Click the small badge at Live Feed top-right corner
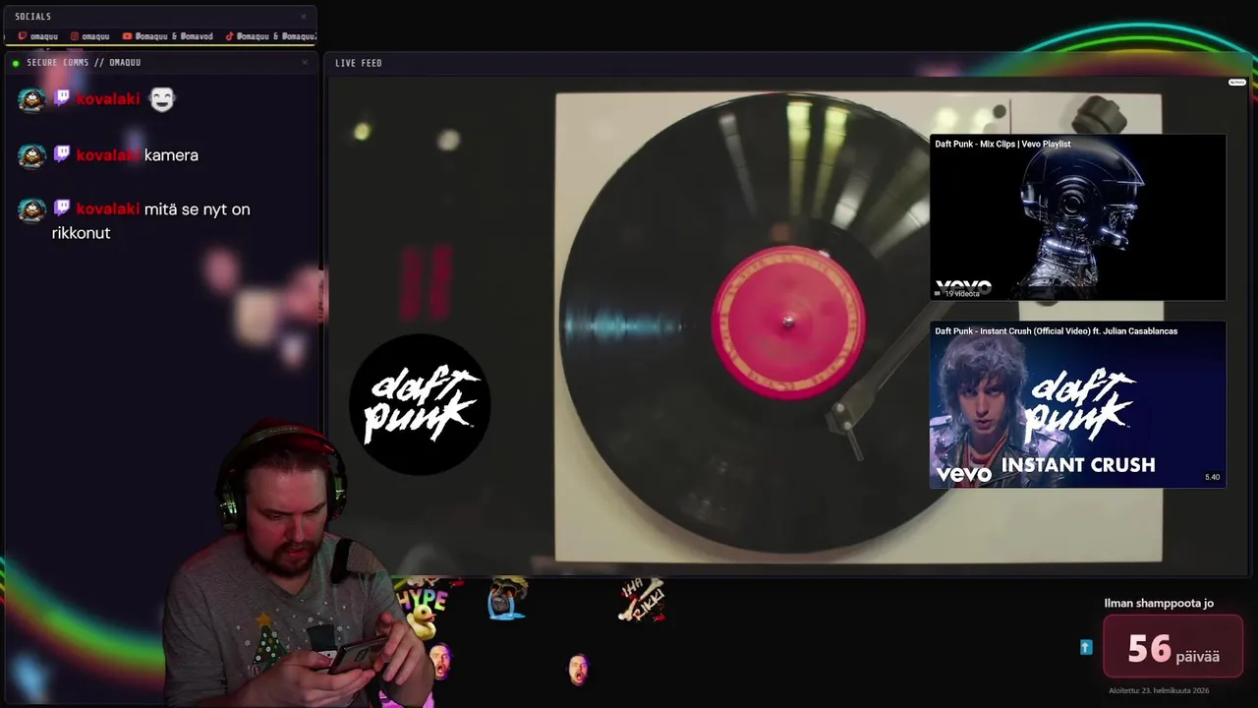 (x=1236, y=83)
